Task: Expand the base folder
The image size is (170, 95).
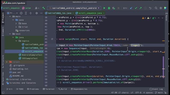Action: click(16, 23)
